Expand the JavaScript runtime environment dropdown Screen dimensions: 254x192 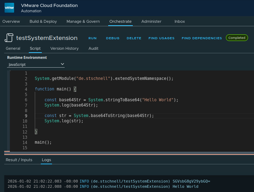tap(36, 64)
